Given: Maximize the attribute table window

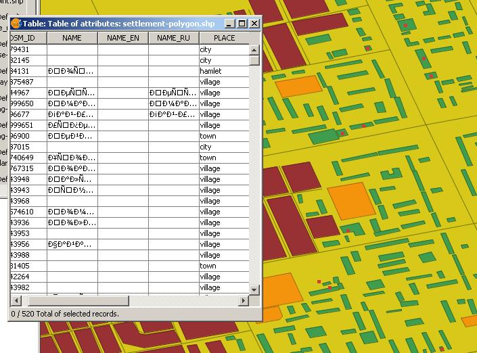Looking at the screenshot, I should (242, 24).
